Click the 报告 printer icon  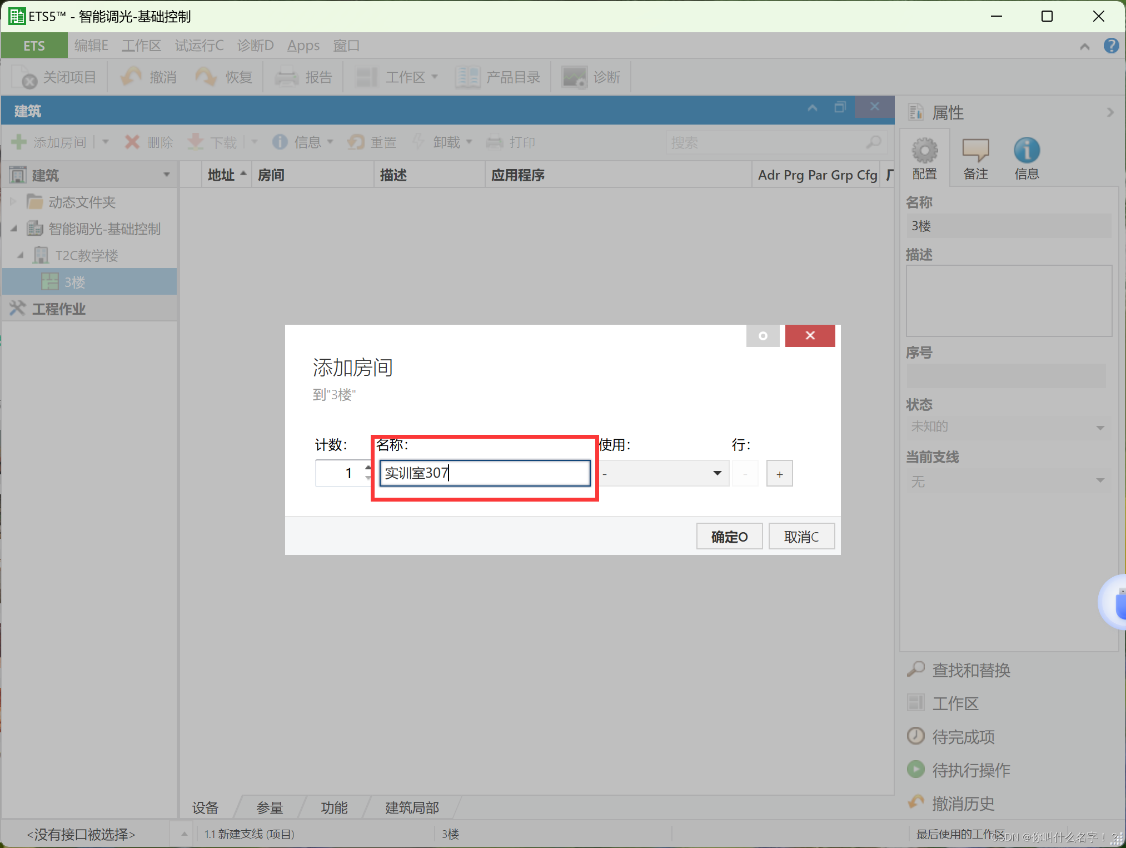pyautogui.click(x=287, y=77)
